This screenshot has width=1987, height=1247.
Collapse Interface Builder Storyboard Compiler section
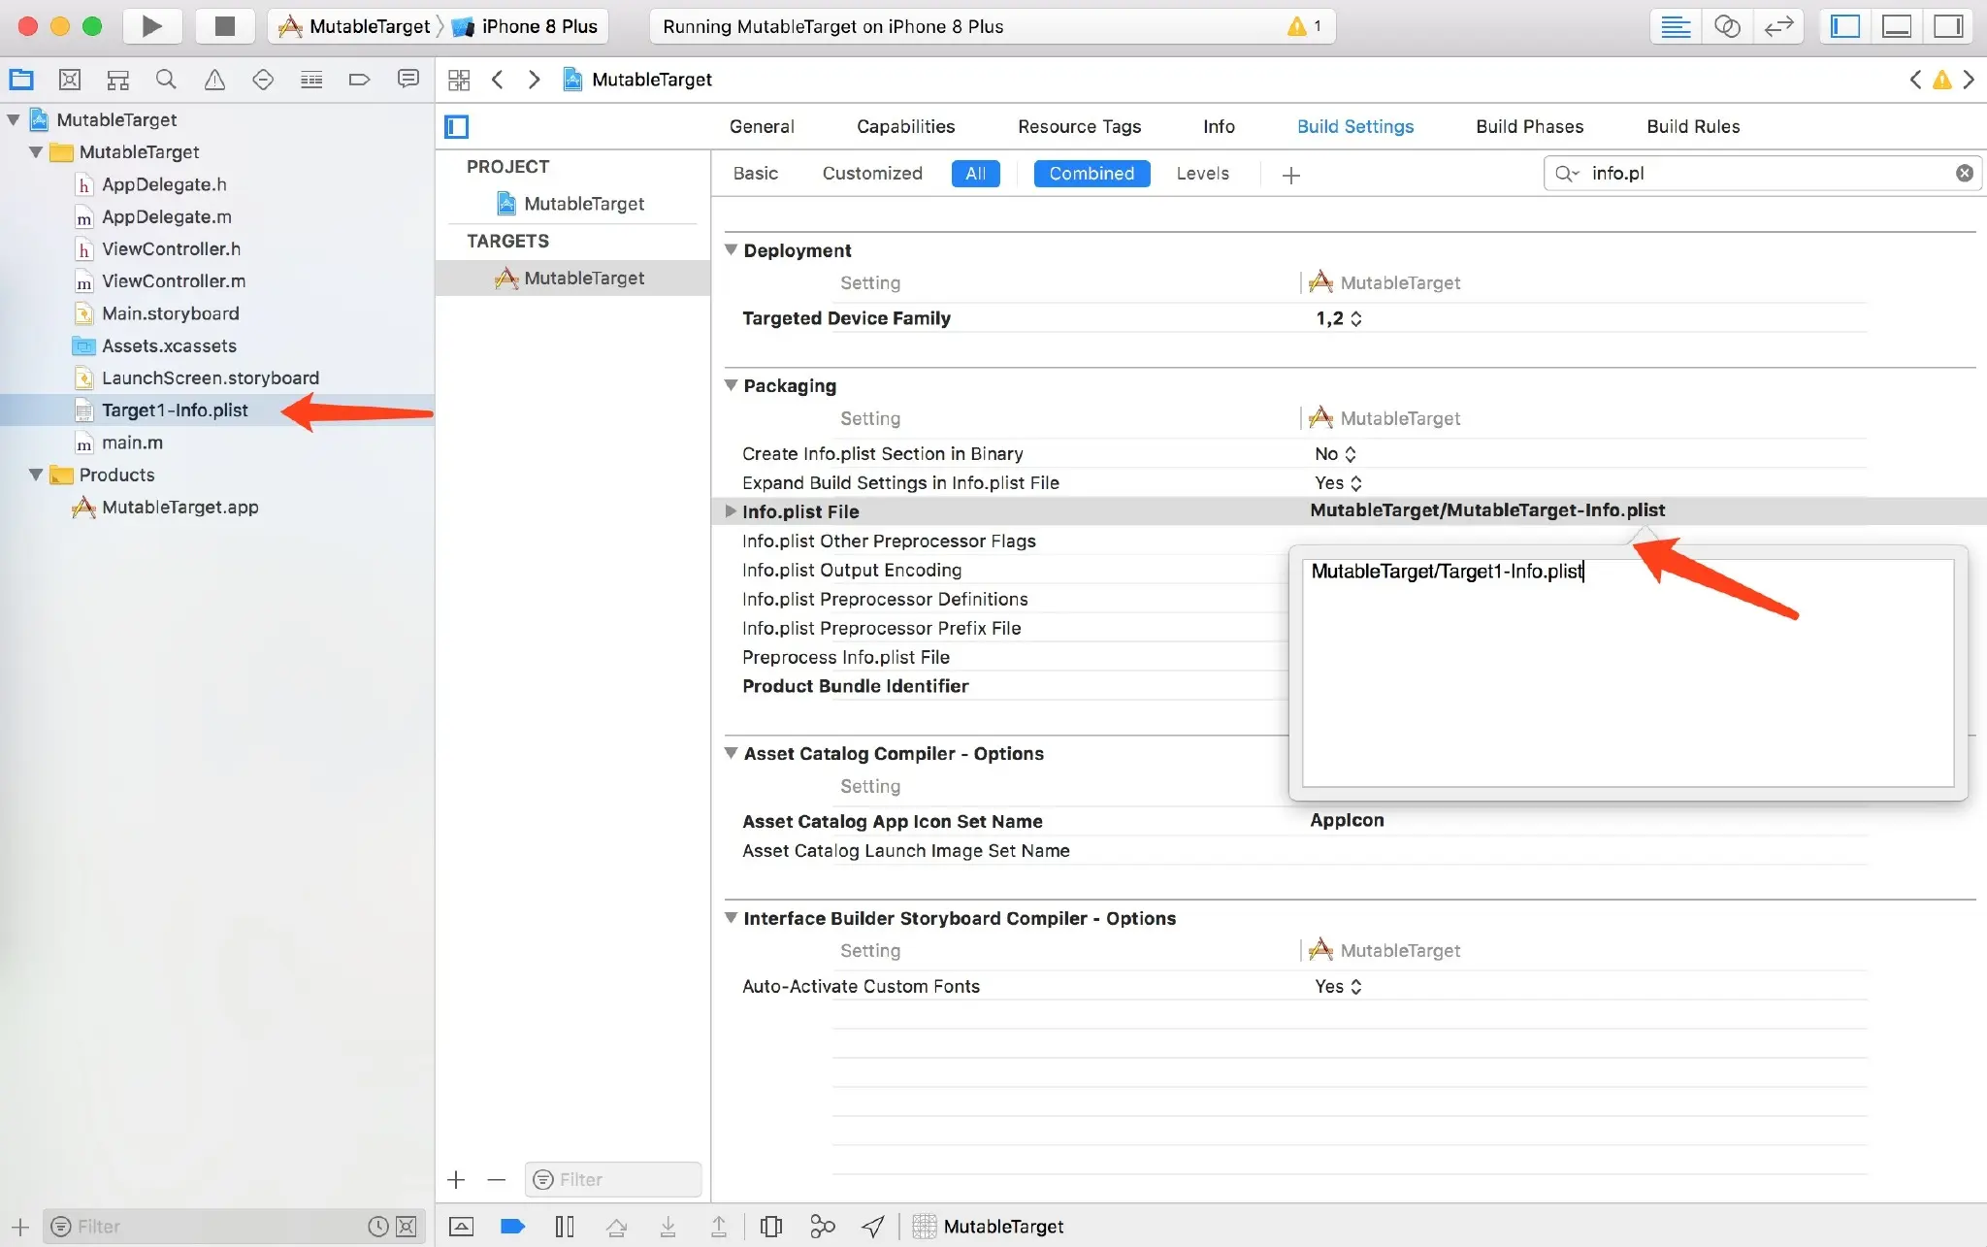(x=732, y=917)
